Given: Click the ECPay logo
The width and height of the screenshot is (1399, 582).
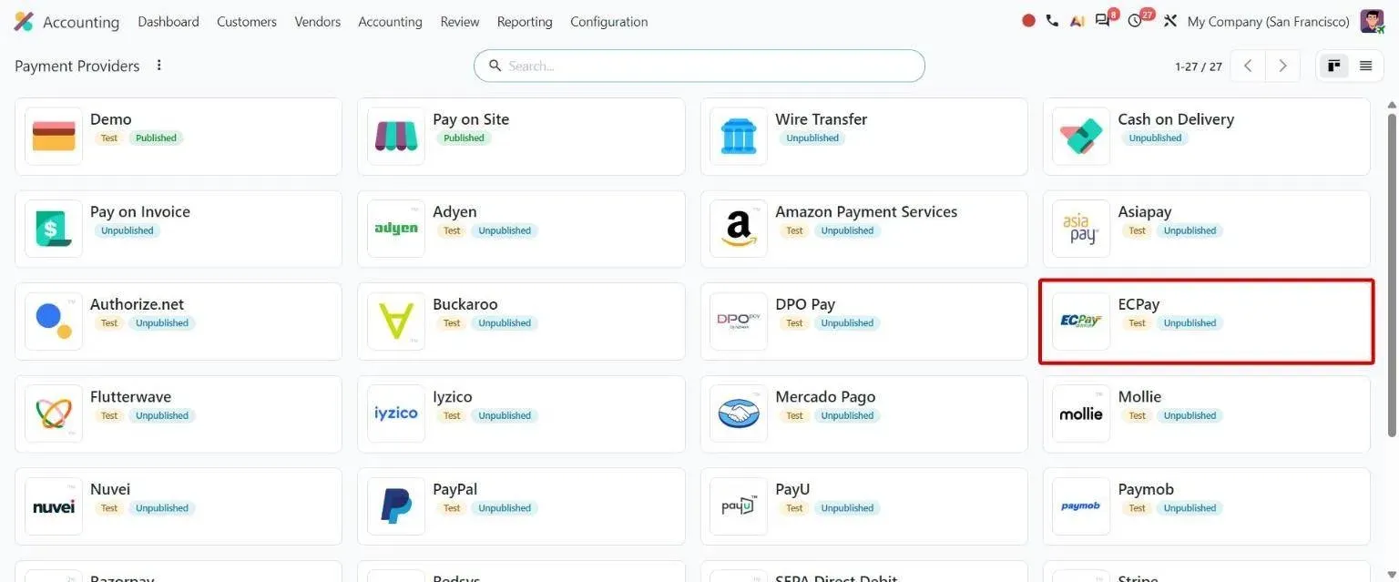Looking at the screenshot, I should [x=1081, y=322].
